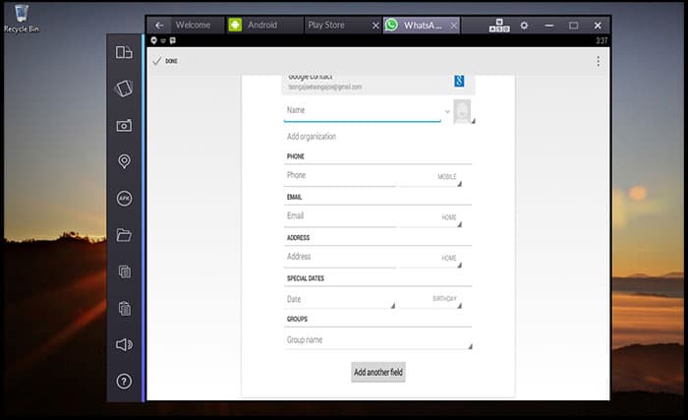
Task: Click the back arrow in BlueStacks title bar
Action: (x=159, y=26)
